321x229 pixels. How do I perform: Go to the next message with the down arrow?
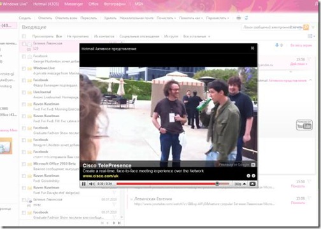(x=277, y=45)
